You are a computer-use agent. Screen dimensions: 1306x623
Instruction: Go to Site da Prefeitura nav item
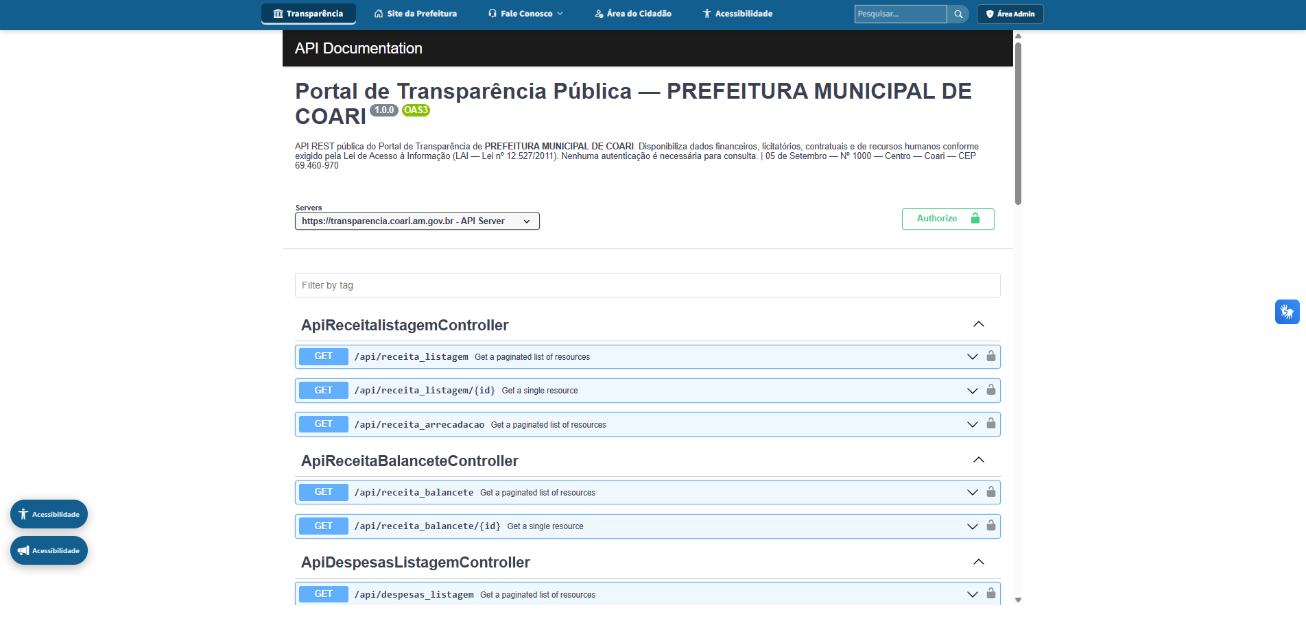coord(416,14)
